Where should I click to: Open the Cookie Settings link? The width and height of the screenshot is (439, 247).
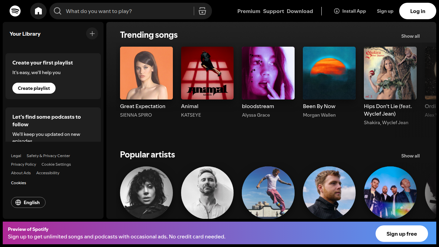(56, 164)
